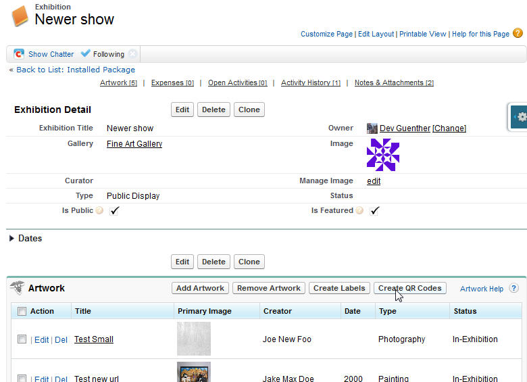The image size is (527, 382).
Task: Click the Is Featured info help icon
Action: click(x=360, y=211)
